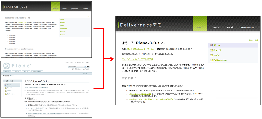Click the イベント folder icon in the Plone navigation portlet
The width and height of the screenshot is (262, 119).
point(6,91)
